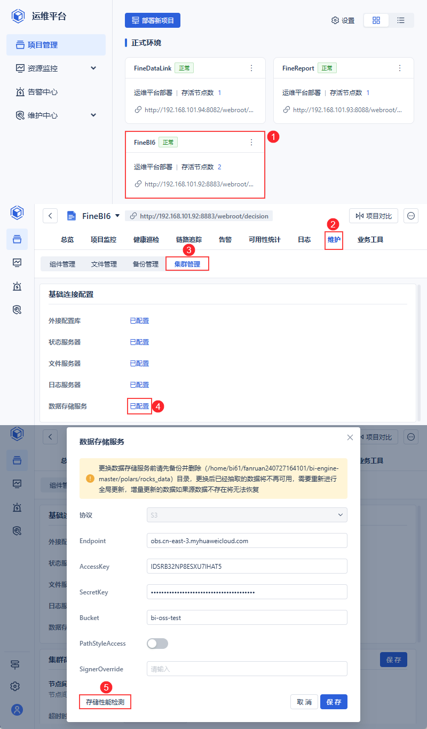Image resolution: width=427 pixels, height=729 pixels.
Task: Click the deploy icon in 部署新项目 button
Action: coord(136,20)
